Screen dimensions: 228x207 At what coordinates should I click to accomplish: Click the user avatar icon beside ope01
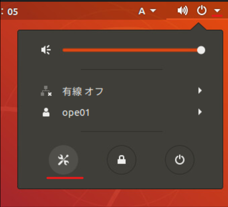pos(46,112)
